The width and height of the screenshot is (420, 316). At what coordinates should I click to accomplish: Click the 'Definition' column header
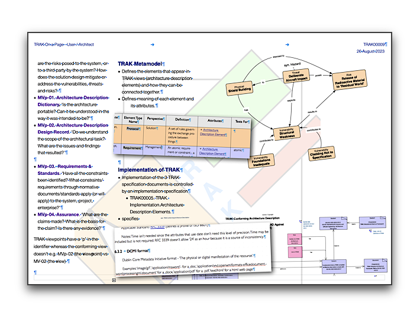[182, 119]
